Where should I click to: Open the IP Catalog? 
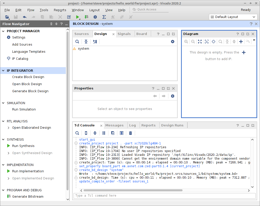click(x=20, y=59)
